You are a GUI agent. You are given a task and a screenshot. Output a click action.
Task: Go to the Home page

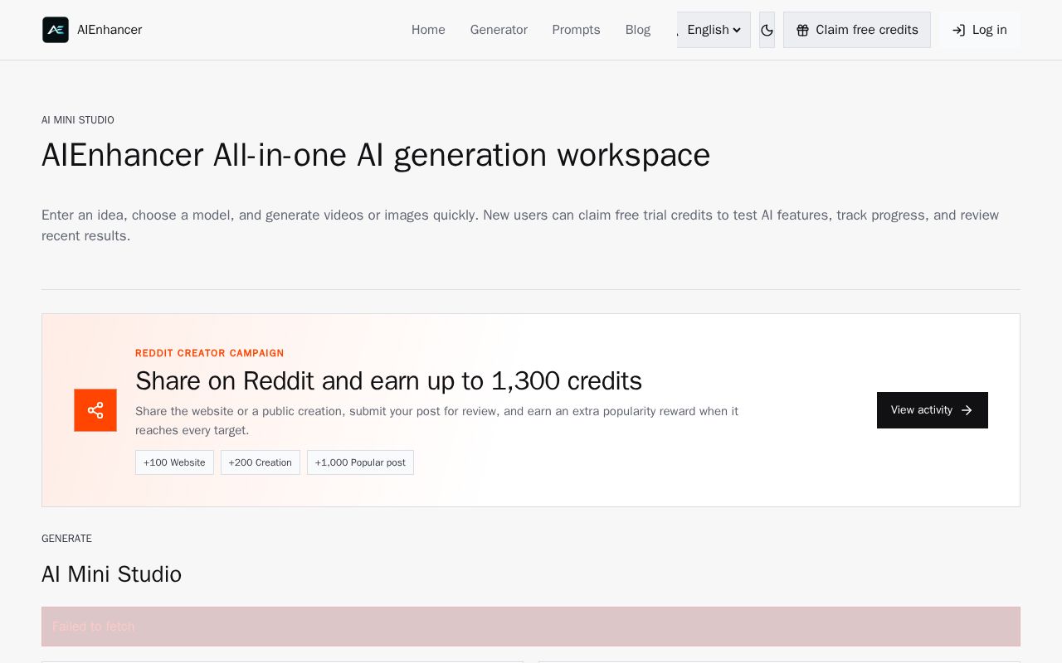click(x=428, y=30)
